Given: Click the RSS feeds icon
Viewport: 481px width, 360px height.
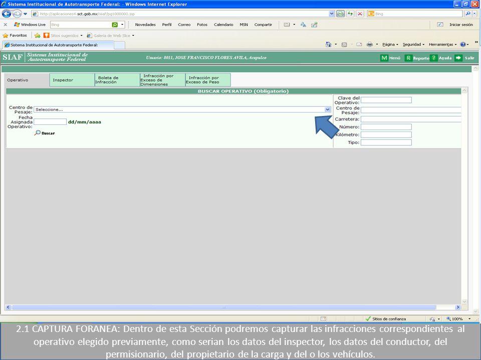Looking at the screenshot, I should coord(344,44).
